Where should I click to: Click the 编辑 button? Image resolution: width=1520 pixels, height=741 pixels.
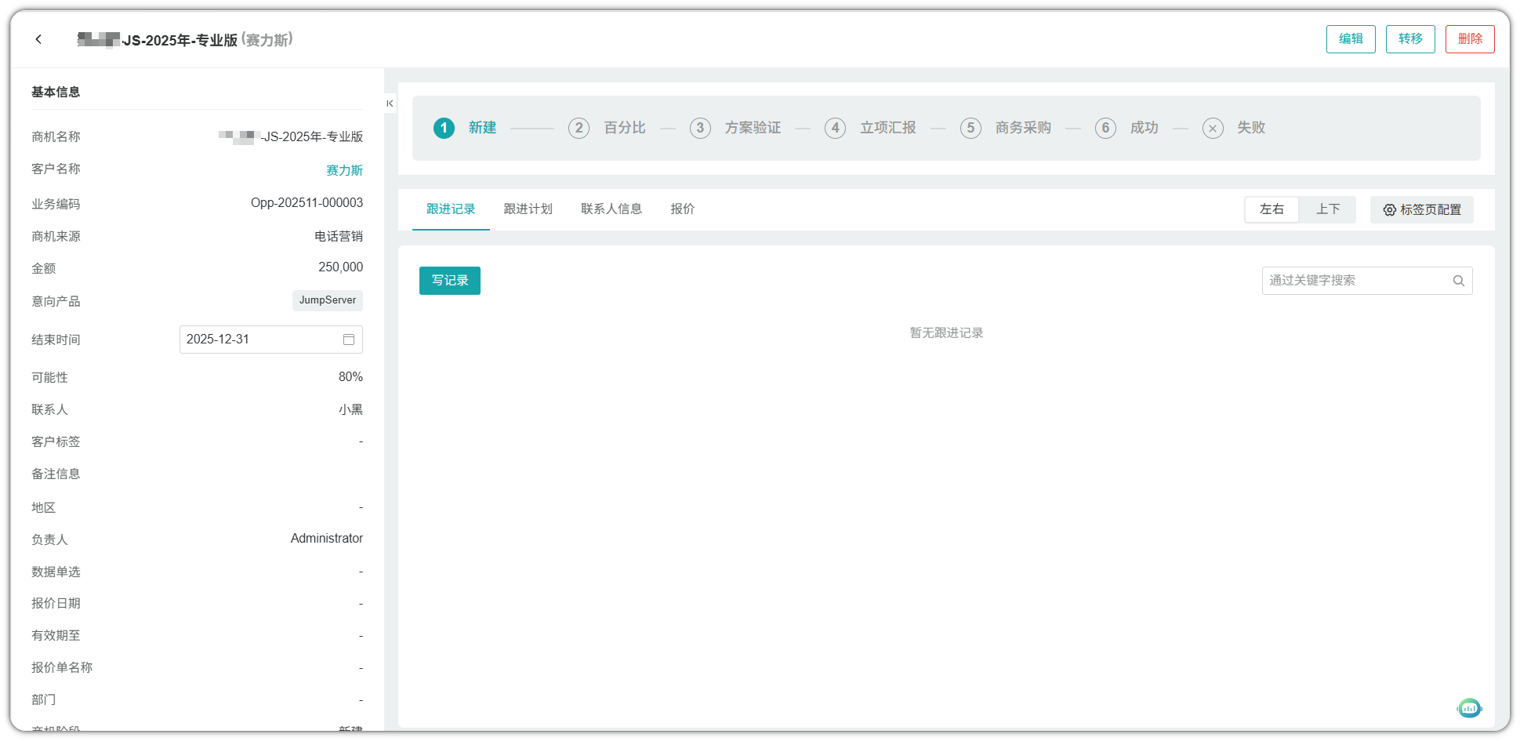tap(1350, 39)
